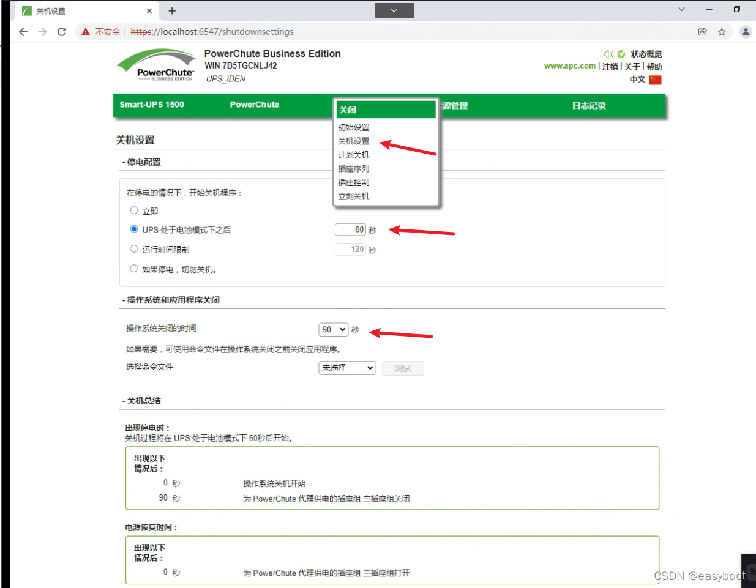This screenshot has height=588, width=756.
Task: Click the UPS_IDEN device name text
Action: tap(226, 79)
